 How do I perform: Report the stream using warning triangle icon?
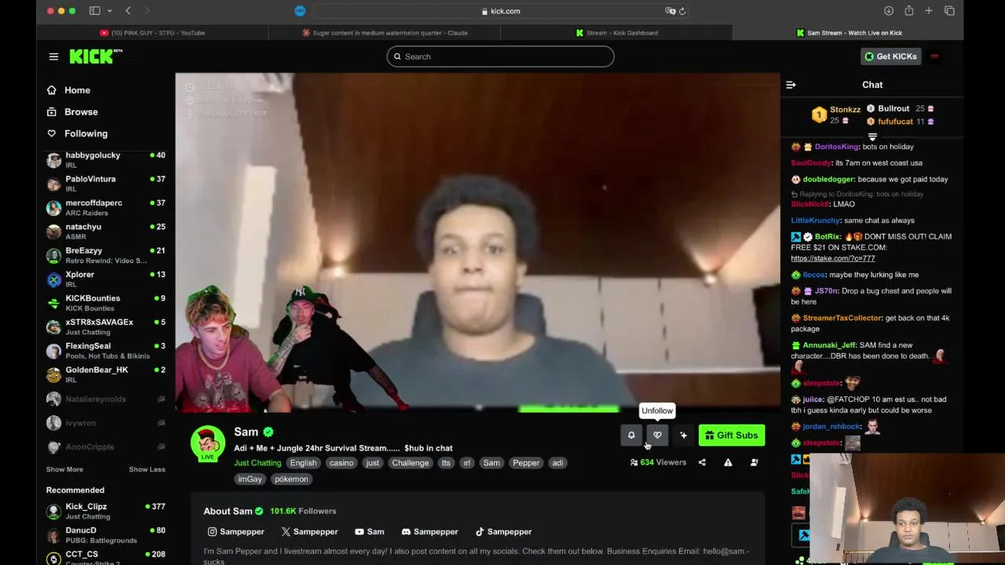click(x=728, y=462)
